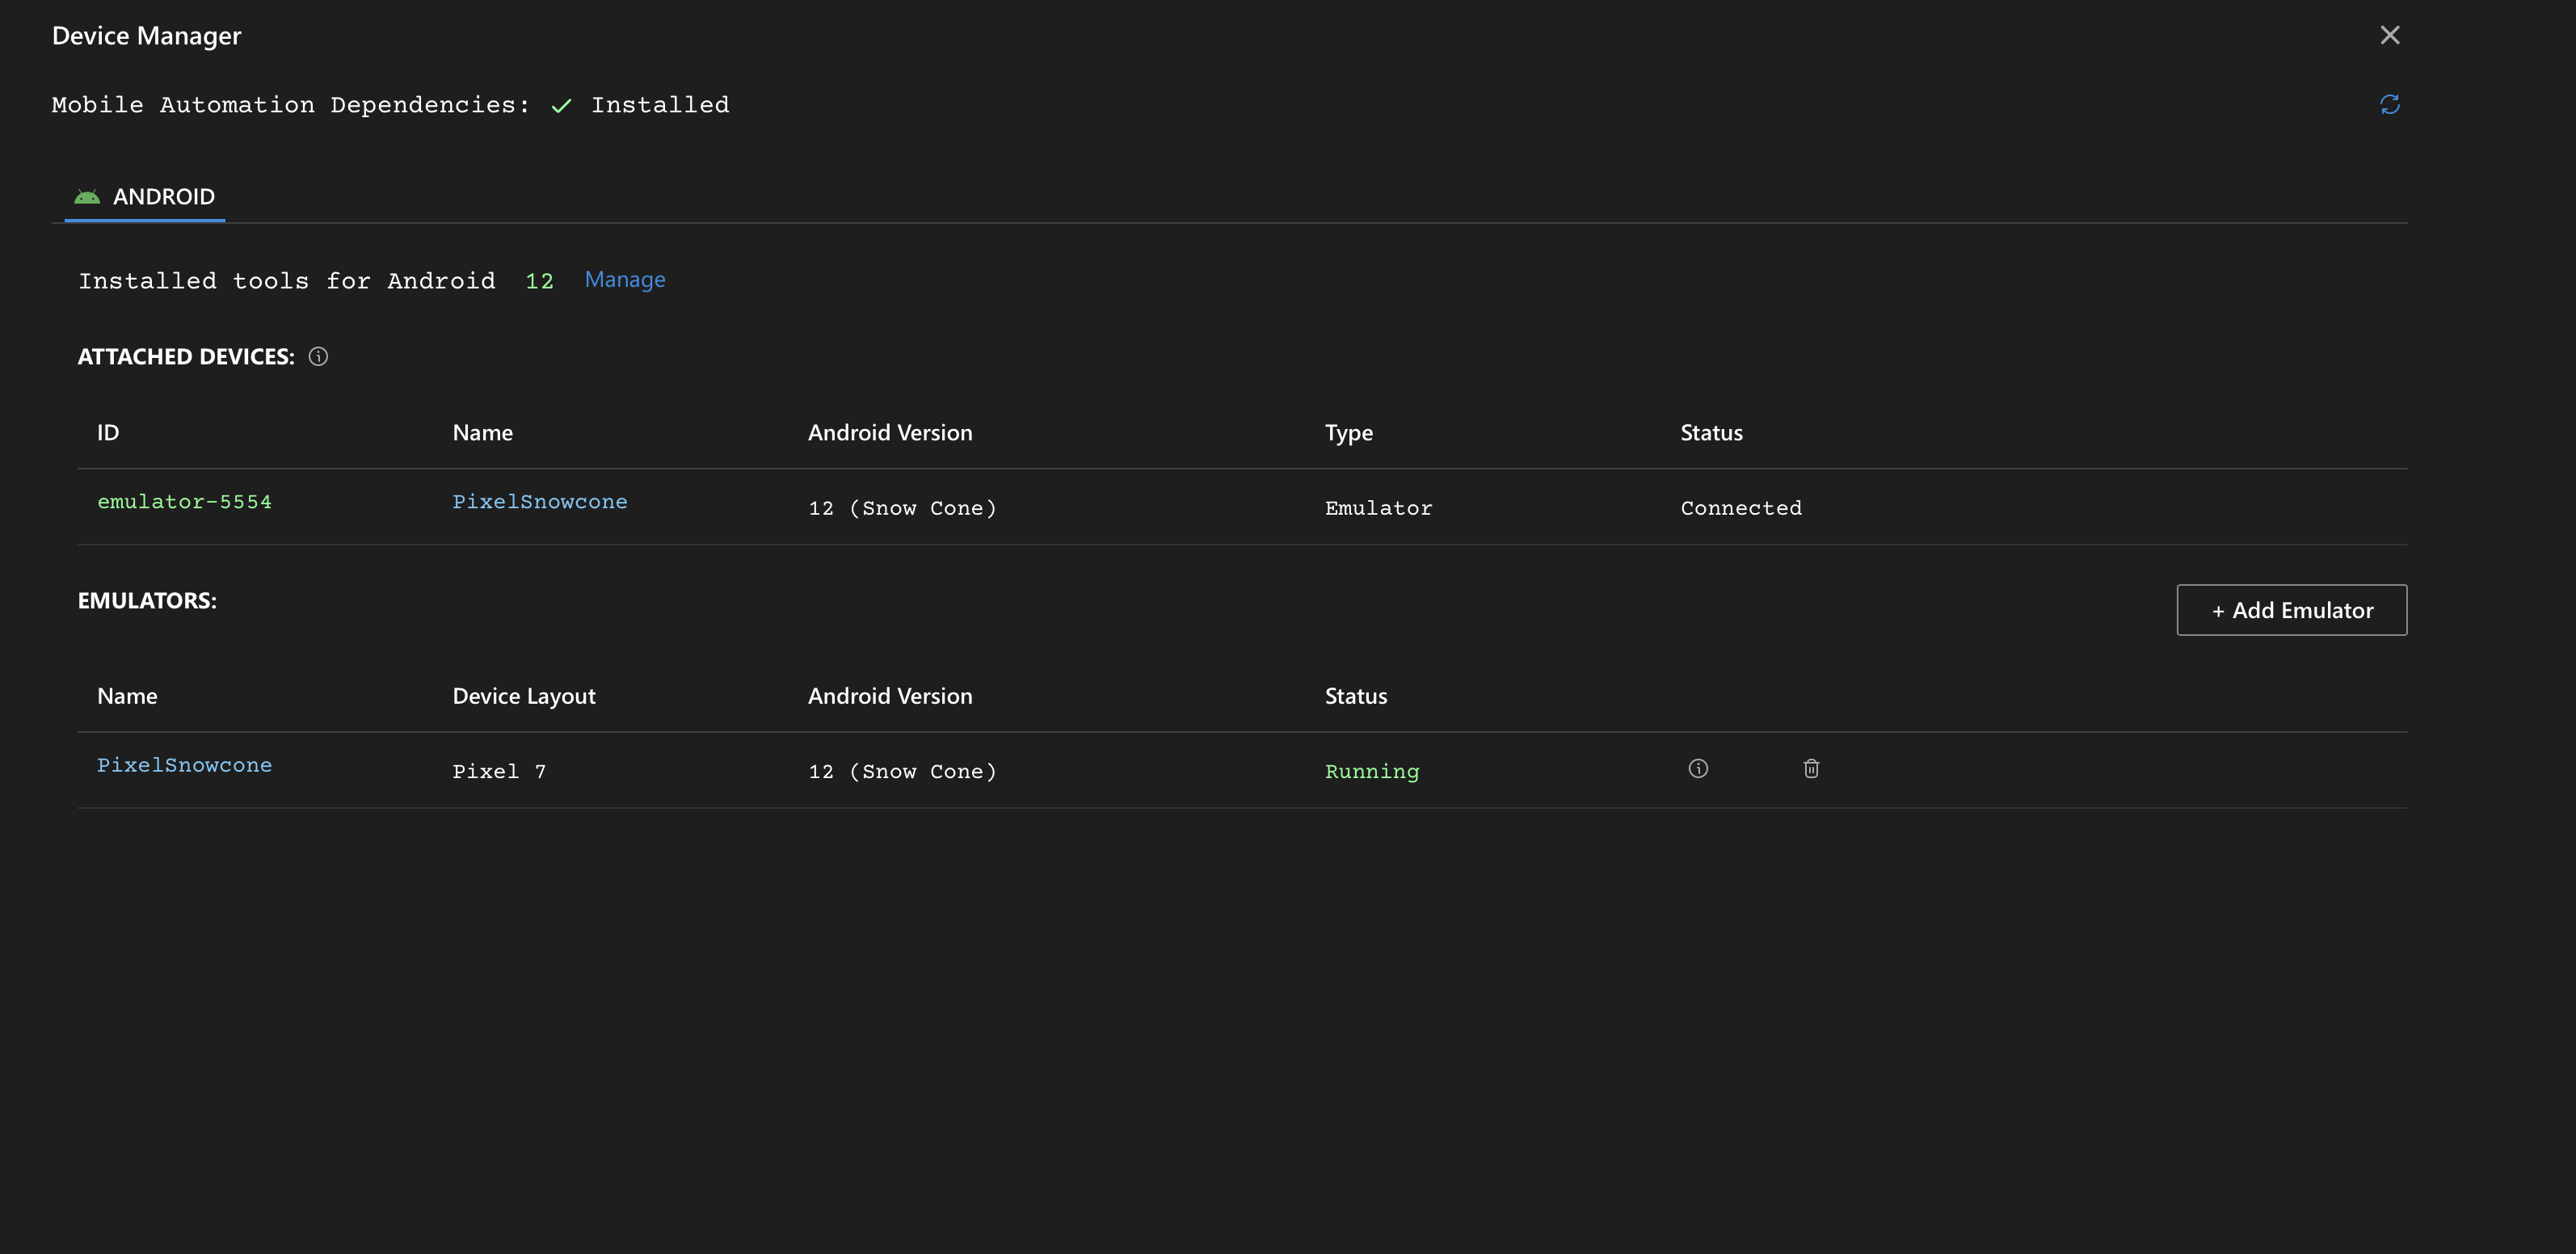This screenshot has width=2576, height=1254.
Task: Click the Attached Devices info icon
Action: point(318,357)
